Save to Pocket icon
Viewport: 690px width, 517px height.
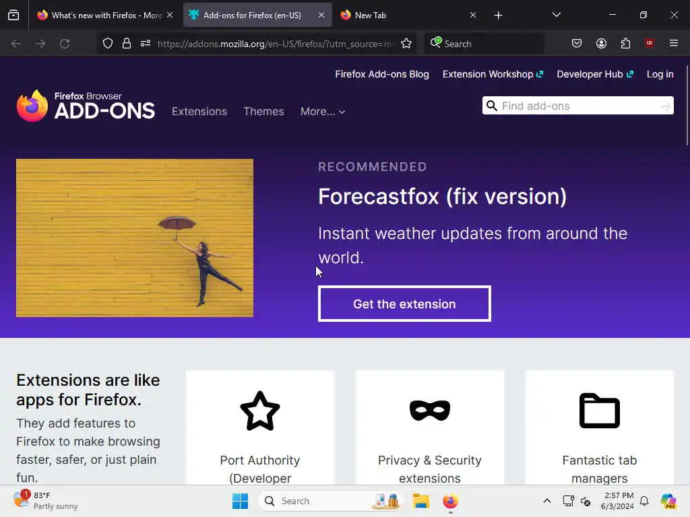click(x=577, y=44)
